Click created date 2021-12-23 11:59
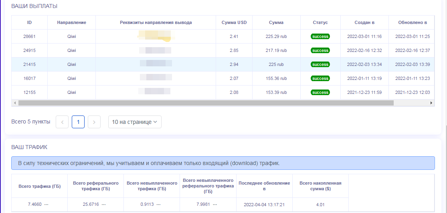The width and height of the screenshot is (447, 213). coord(364,93)
